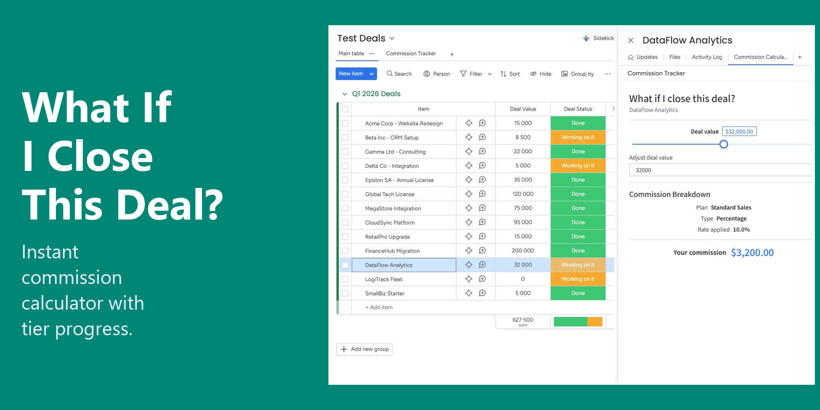820x410 pixels.
Task: Open the Test Deals board name dropdown
Action: [392, 38]
